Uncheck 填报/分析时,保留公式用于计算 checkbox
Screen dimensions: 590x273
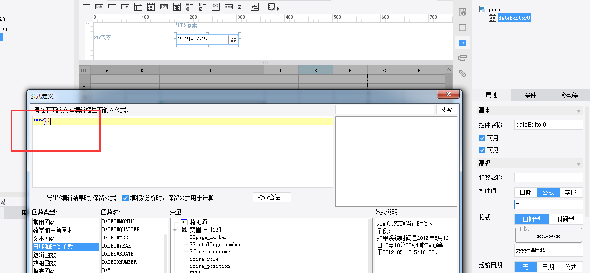point(126,198)
